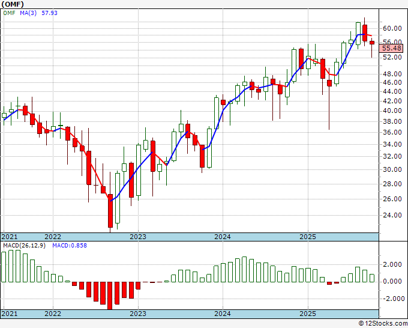
Task: Click the 55.48 current price tag
Action: tap(392, 48)
